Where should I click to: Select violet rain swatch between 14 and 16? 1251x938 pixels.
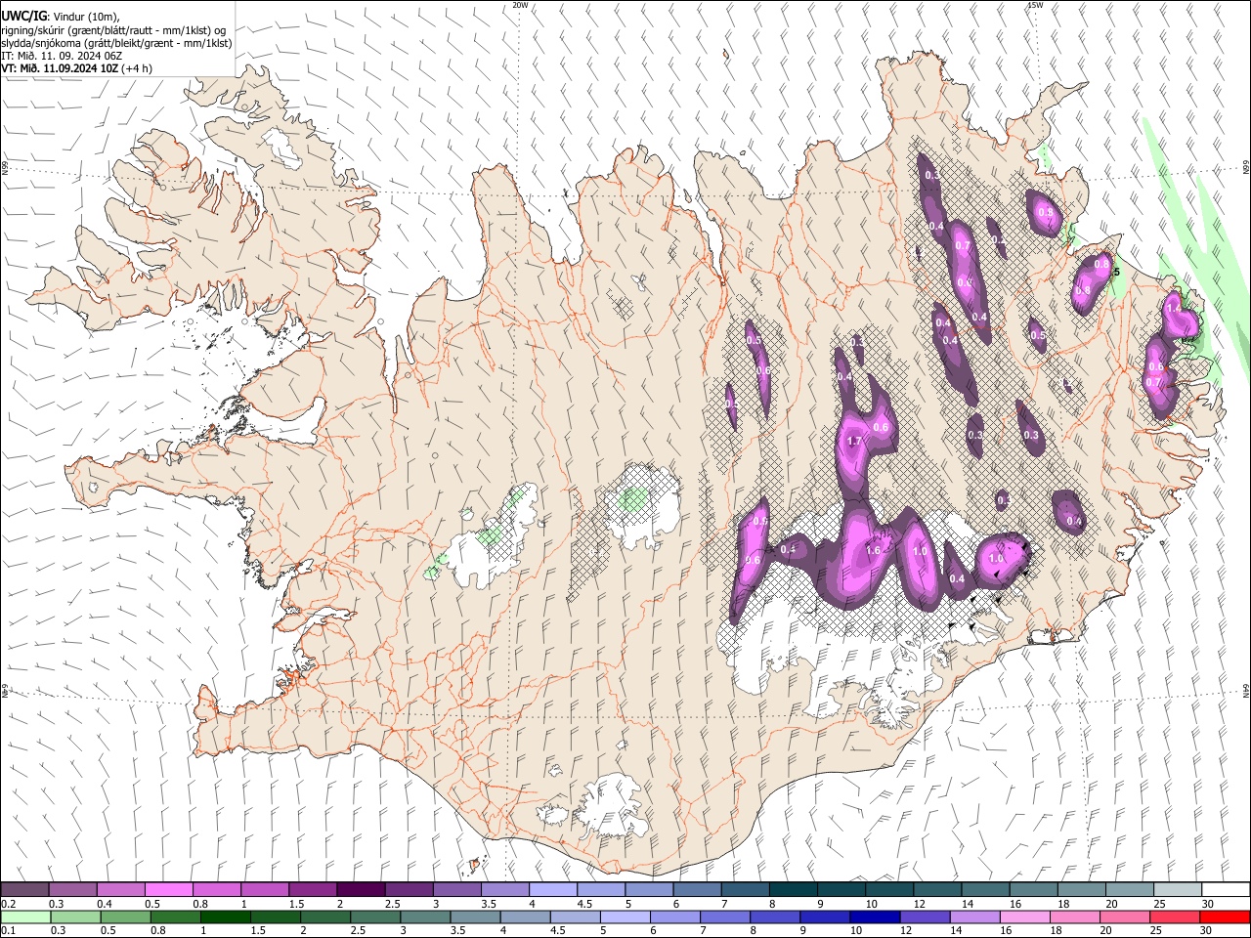(974, 917)
